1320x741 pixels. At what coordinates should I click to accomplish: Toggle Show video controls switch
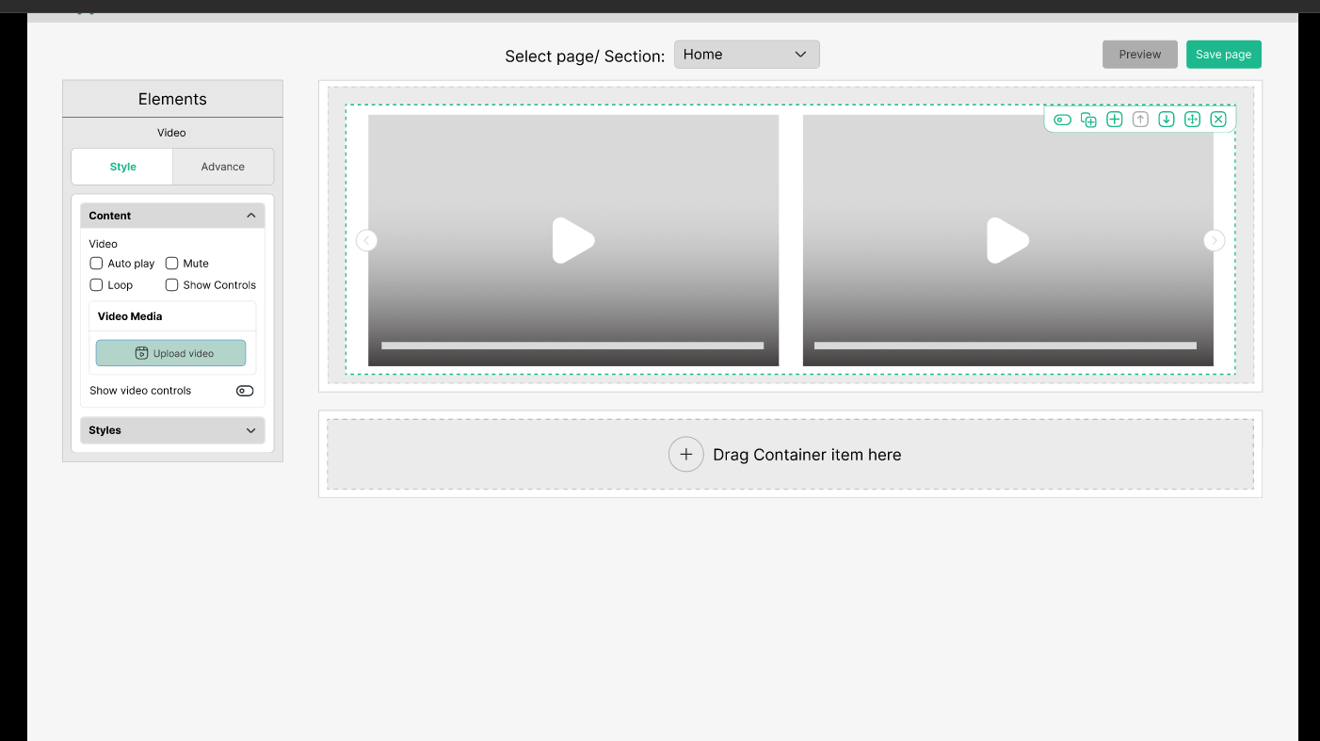[245, 391]
